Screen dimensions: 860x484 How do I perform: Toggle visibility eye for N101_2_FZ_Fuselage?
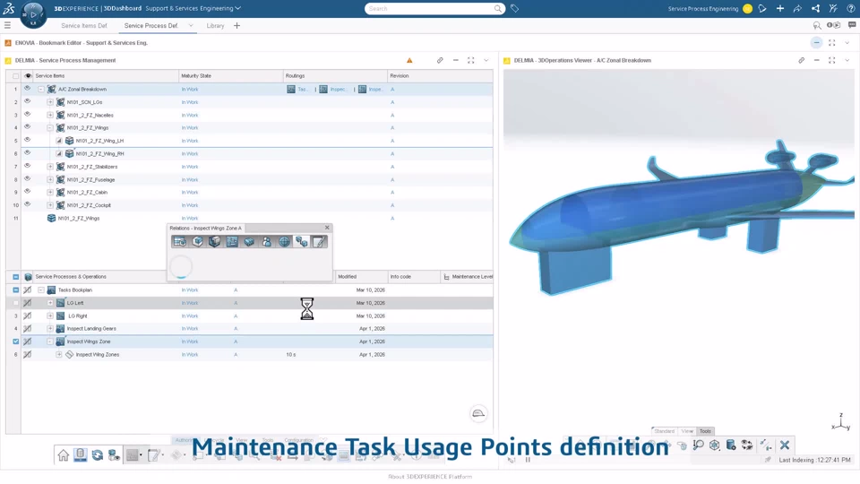pos(27,179)
